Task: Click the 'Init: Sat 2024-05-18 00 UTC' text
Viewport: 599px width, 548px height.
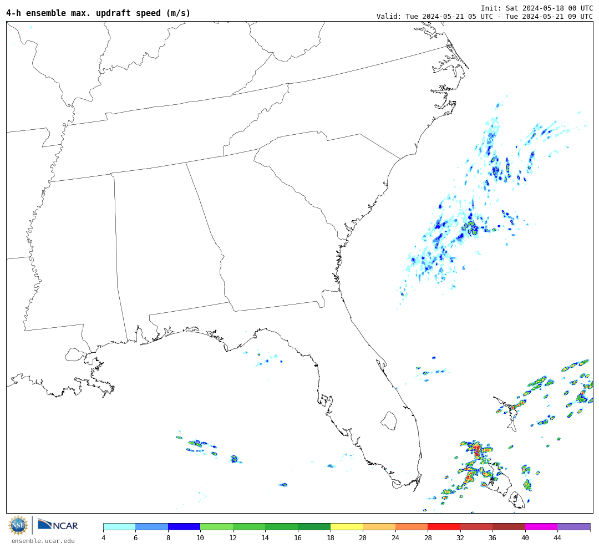Action: click(x=537, y=8)
